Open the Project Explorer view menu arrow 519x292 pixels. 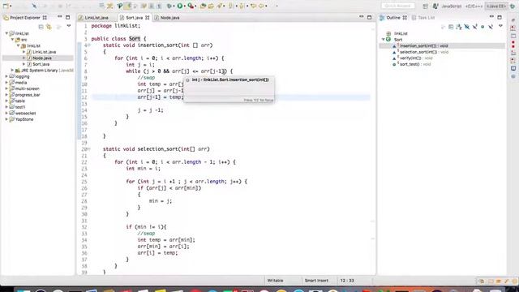coord(69,26)
